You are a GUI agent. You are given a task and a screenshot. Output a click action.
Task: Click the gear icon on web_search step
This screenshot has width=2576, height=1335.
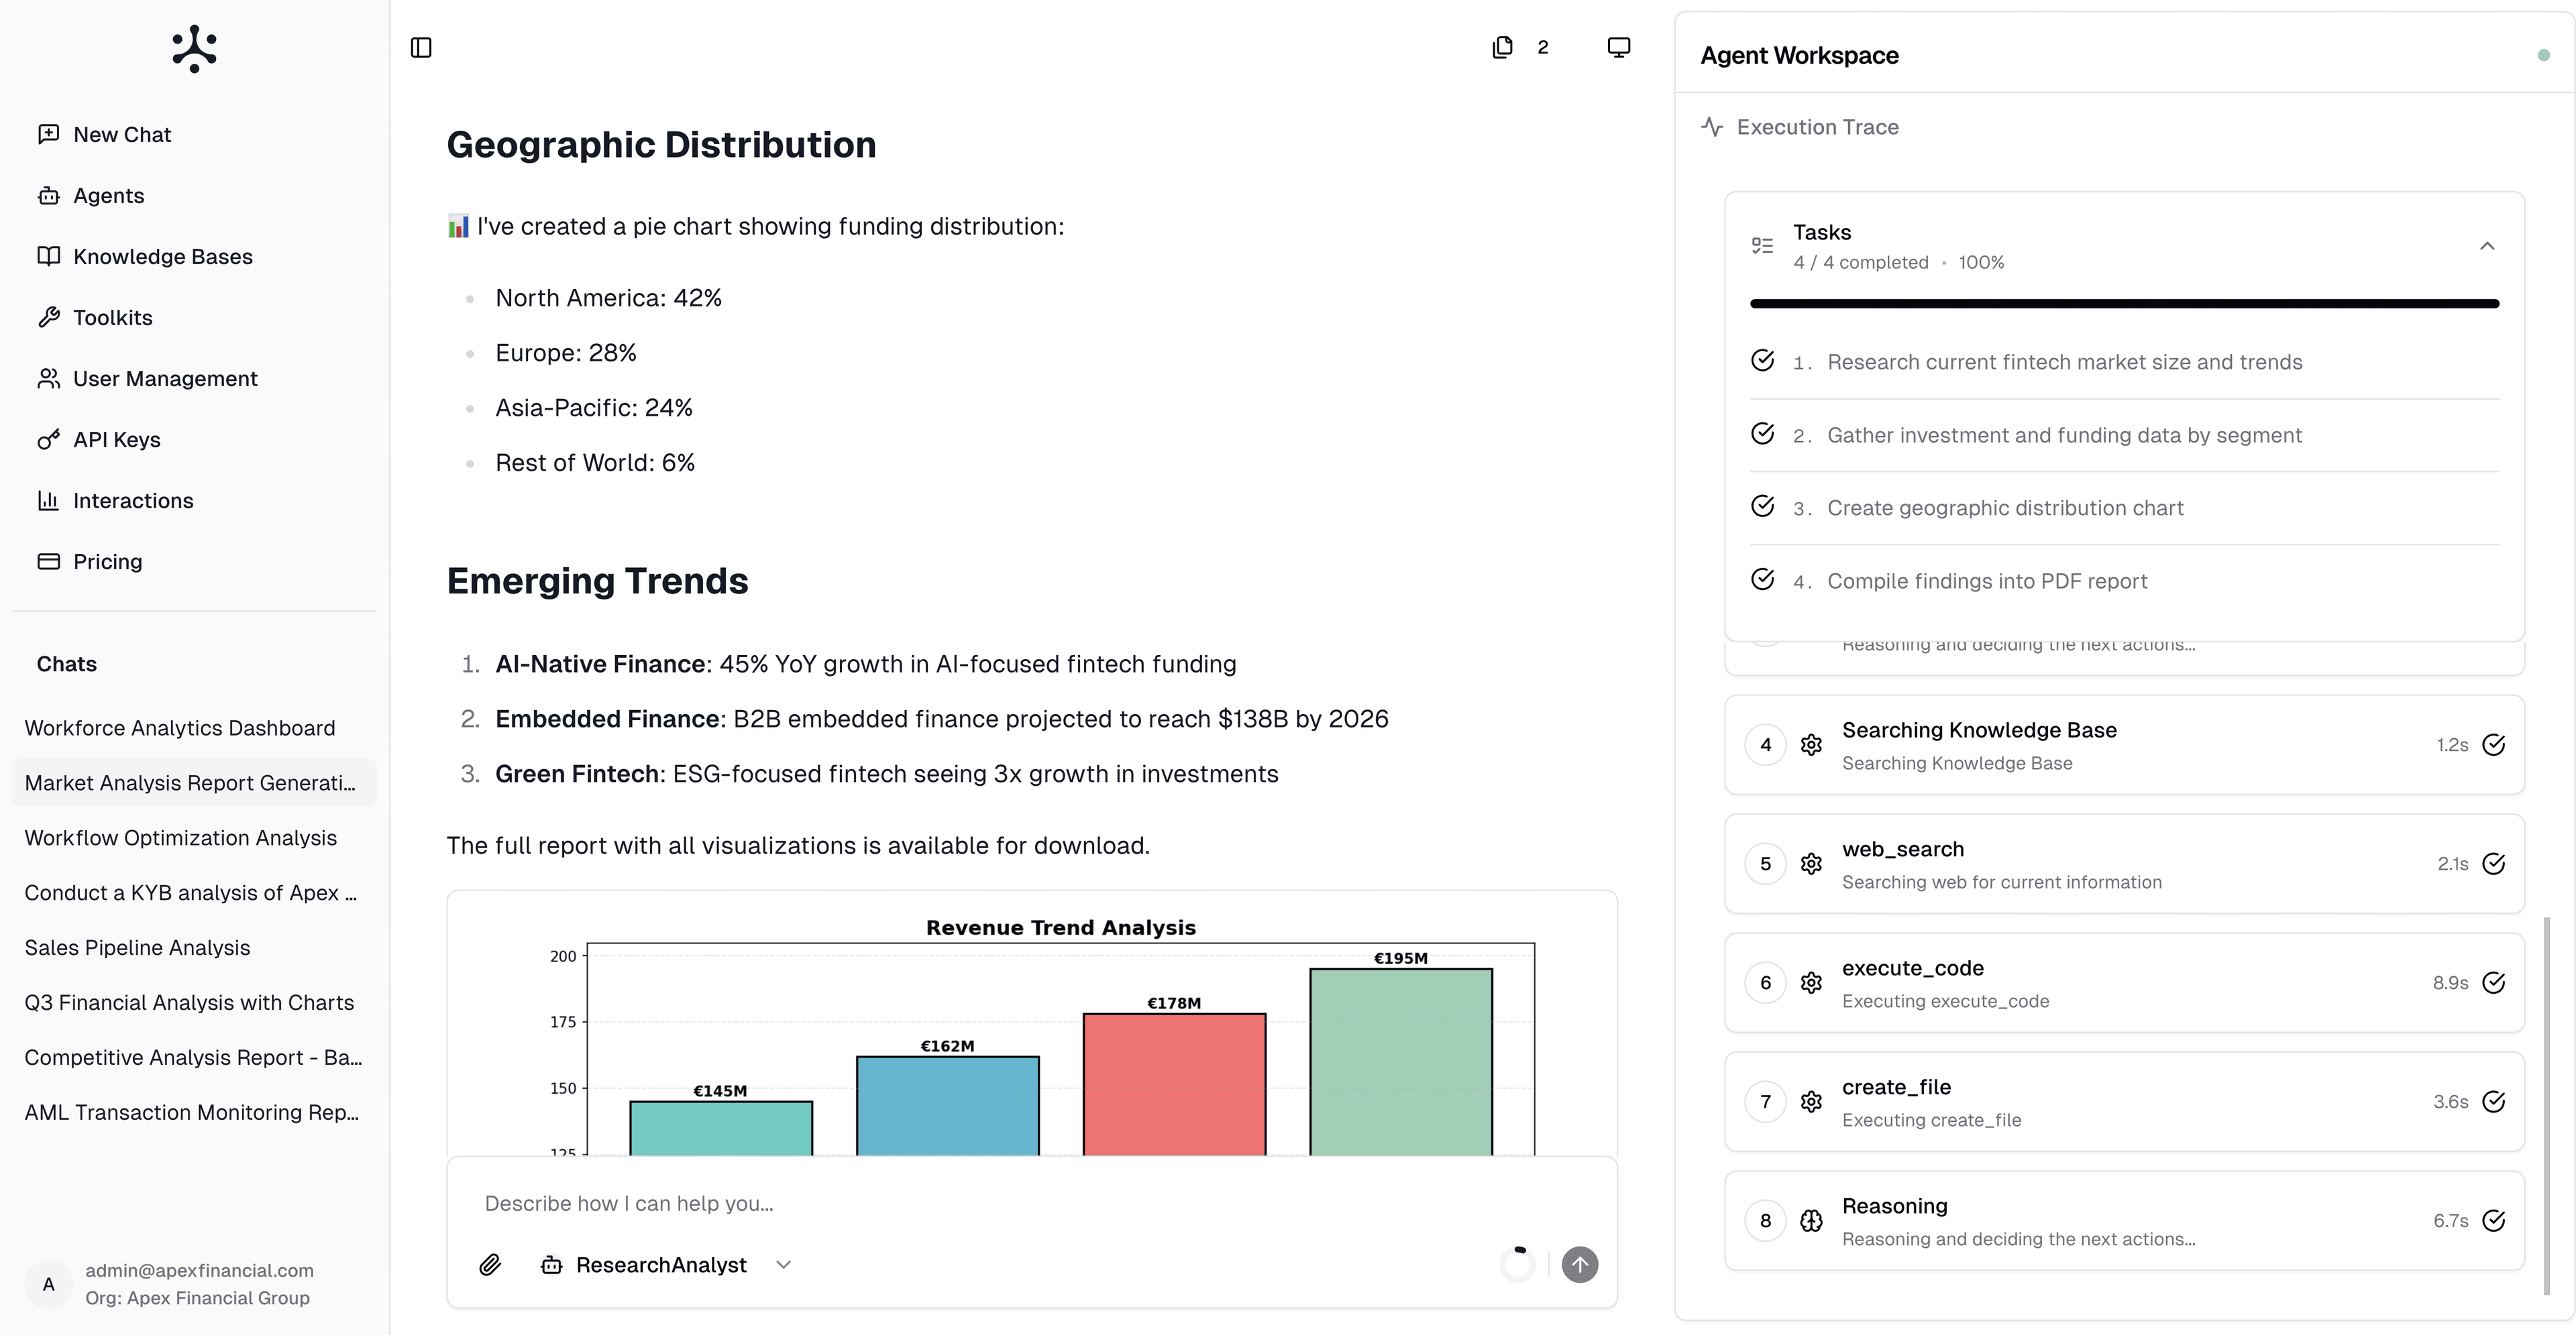(1811, 864)
